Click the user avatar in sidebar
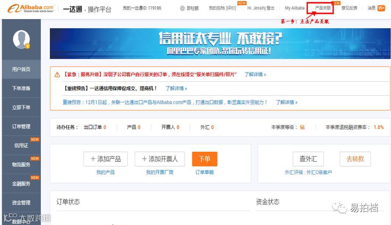 [21, 39]
